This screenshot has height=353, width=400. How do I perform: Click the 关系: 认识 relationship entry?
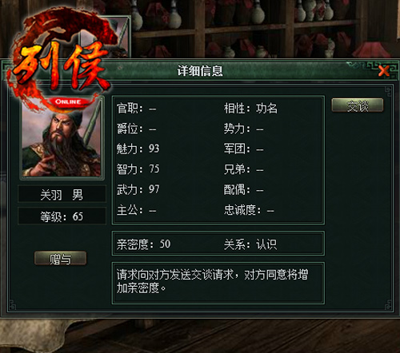click(250, 244)
